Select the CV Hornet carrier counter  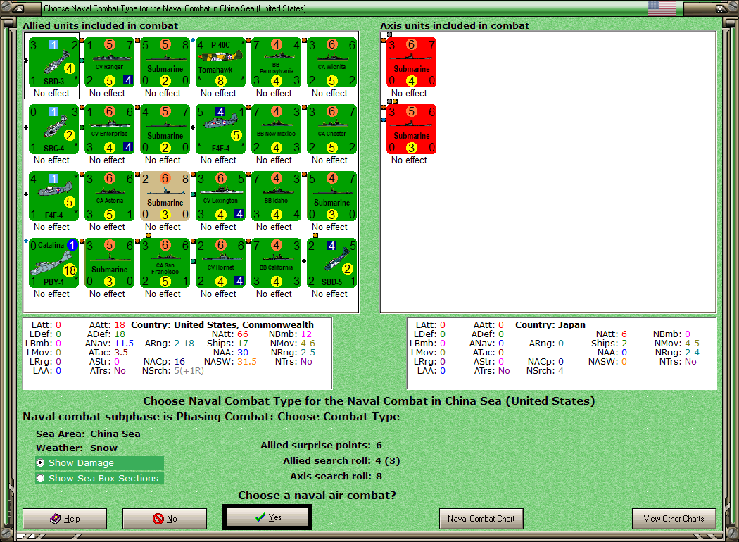(x=220, y=263)
